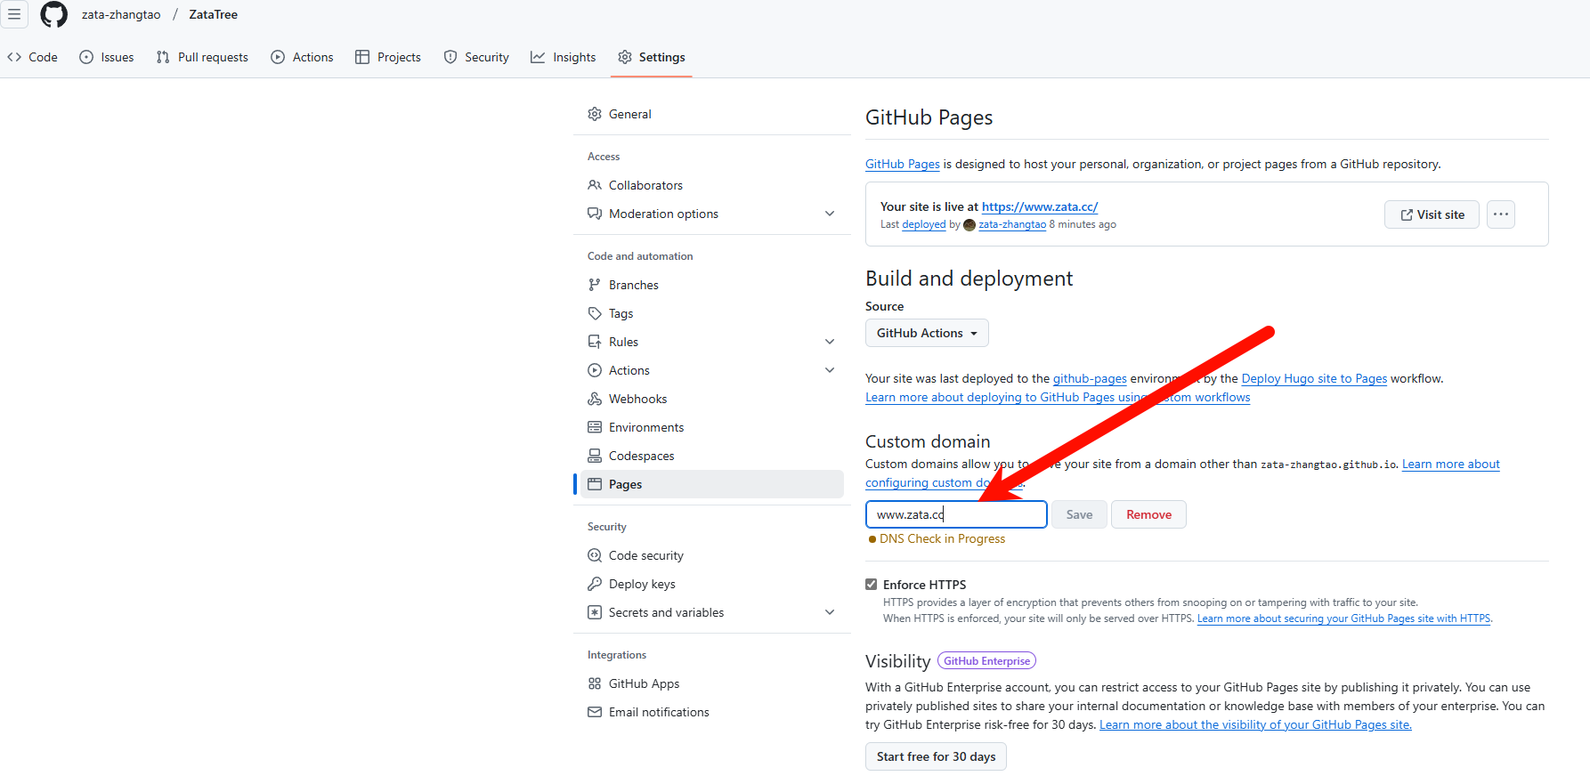Screen dimensions: 1590x784
Task: Click the Webhooks icon
Action: 595,399
